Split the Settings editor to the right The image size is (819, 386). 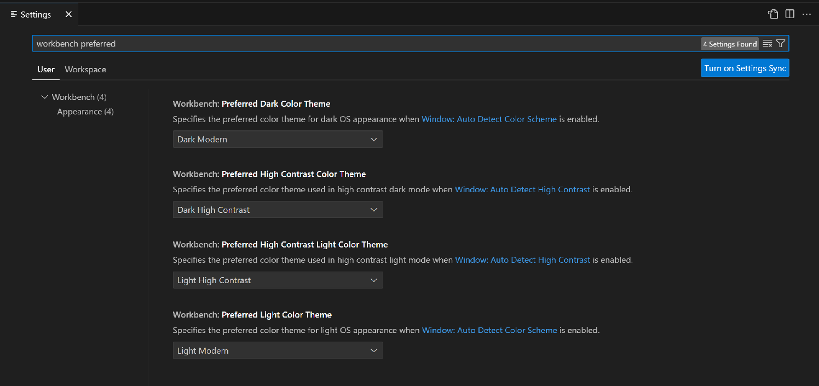coord(789,14)
